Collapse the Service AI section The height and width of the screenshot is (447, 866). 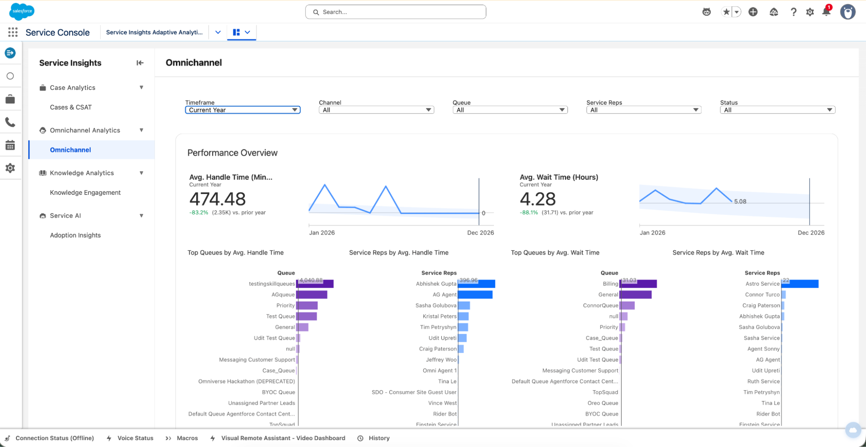(141, 216)
